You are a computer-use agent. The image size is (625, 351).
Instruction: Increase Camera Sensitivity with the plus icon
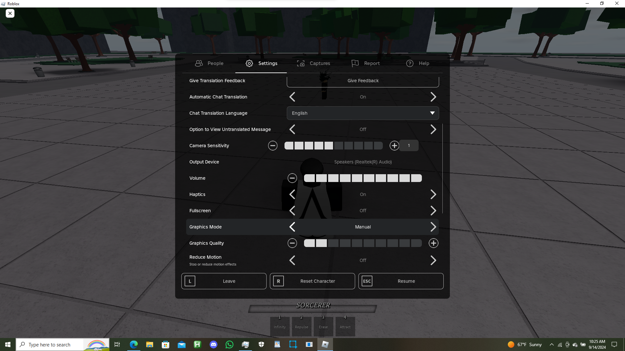point(394,146)
